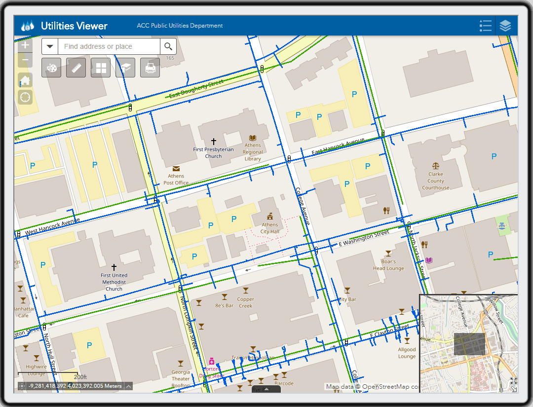Open the Layer List panel
Viewport: 533px width, 407px height.
tap(505, 25)
